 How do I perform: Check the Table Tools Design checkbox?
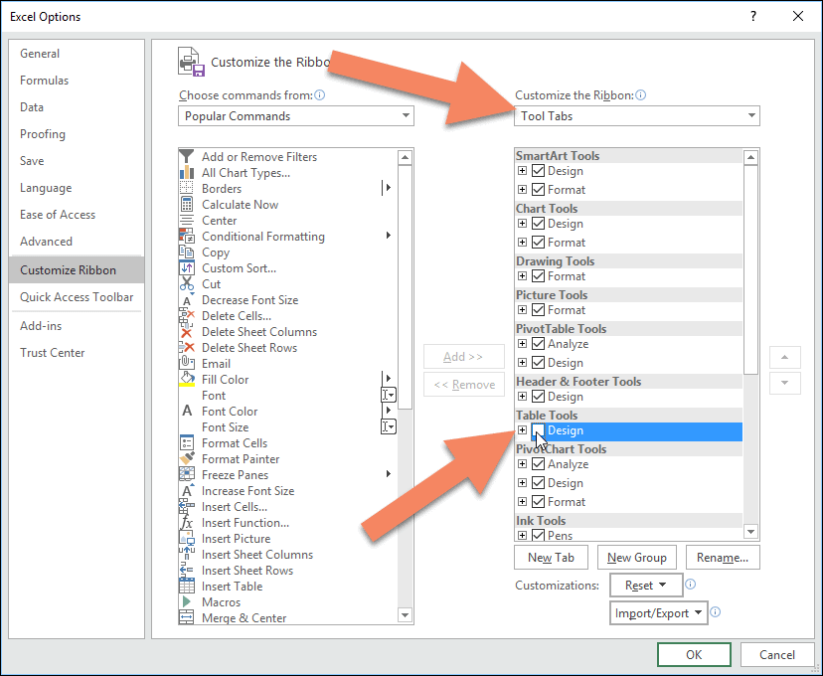pos(538,430)
